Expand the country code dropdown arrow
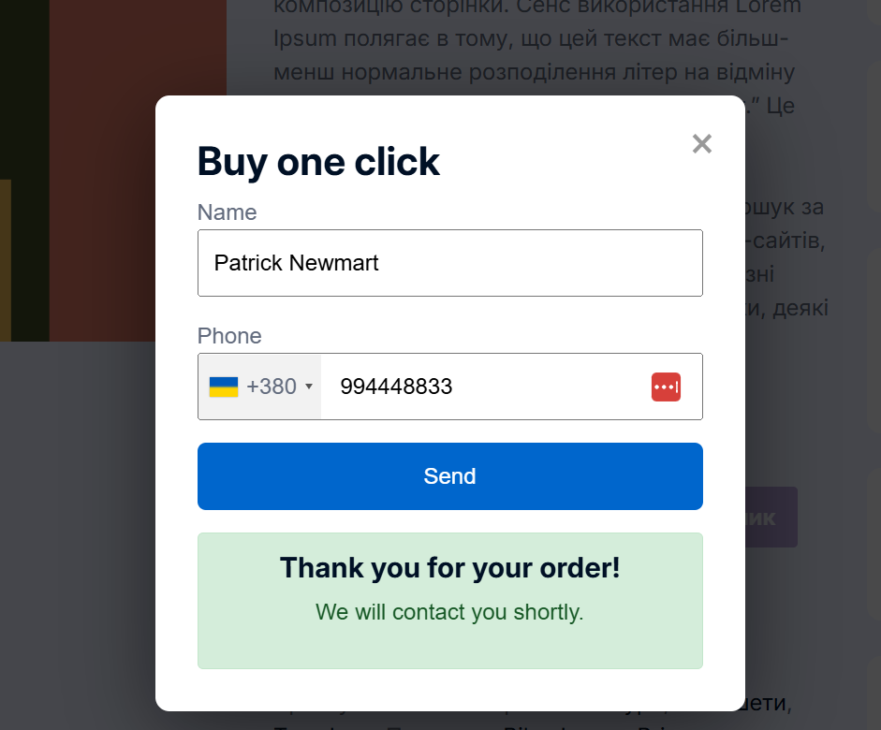The width and height of the screenshot is (881, 730). click(x=309, y=387)
